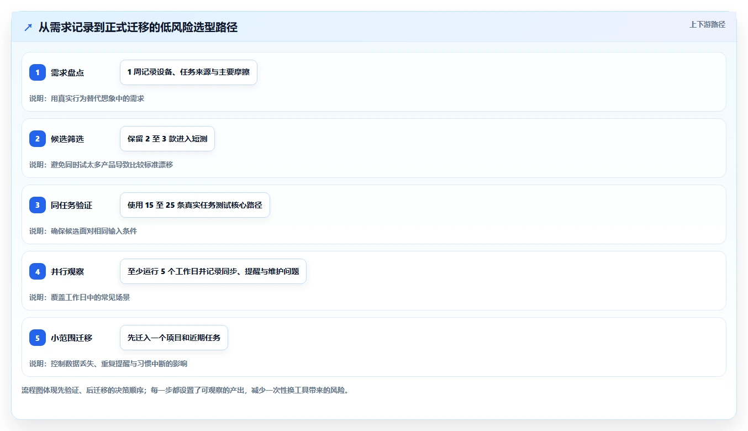This screenshot has width=748, height=431.
Task: Click the 保留 2 至 3 款进入短测 chip
Action: pyautogui.click(x=167, y=139)
